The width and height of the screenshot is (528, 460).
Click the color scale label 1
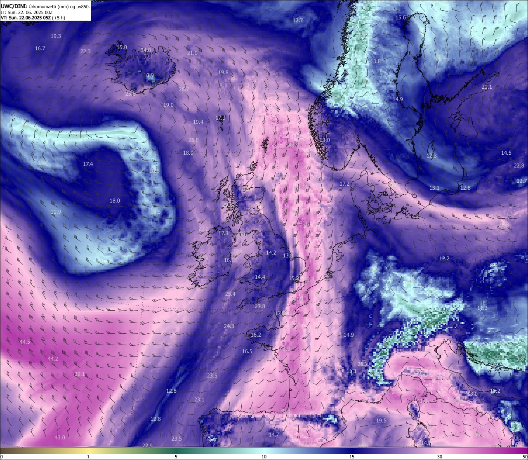88,457
